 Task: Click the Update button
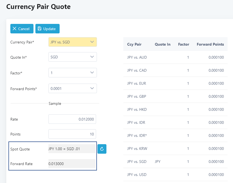47,29
